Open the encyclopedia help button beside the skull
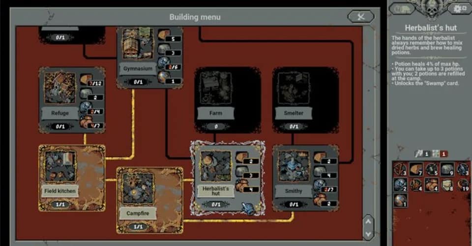This screenshot has width=472, height=246. (402, 9)
